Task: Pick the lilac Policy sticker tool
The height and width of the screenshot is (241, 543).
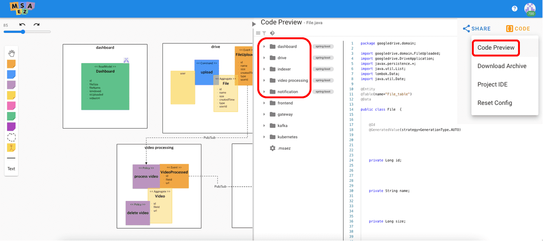Action: (11, 85)
